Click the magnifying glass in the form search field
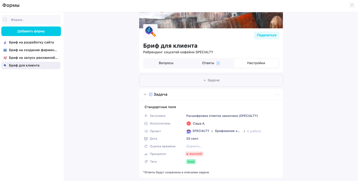 (5, 19)
